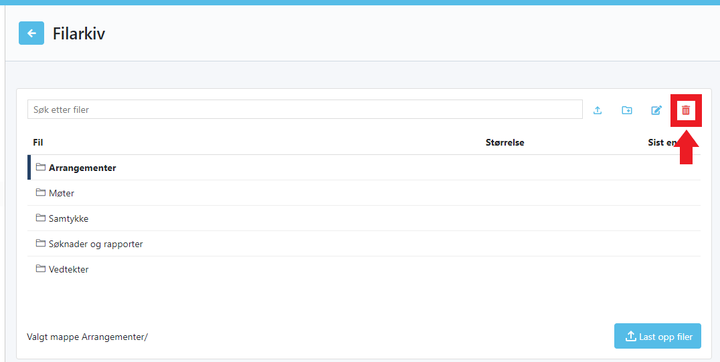
Task: Click the edit pencil icon
Action: point(656,110)
